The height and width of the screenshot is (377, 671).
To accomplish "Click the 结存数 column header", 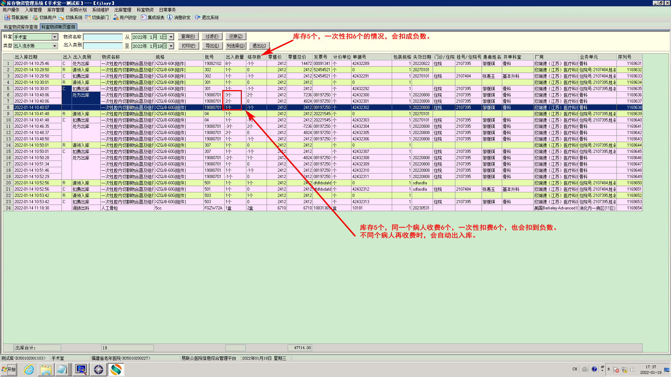I will [254, 57].
